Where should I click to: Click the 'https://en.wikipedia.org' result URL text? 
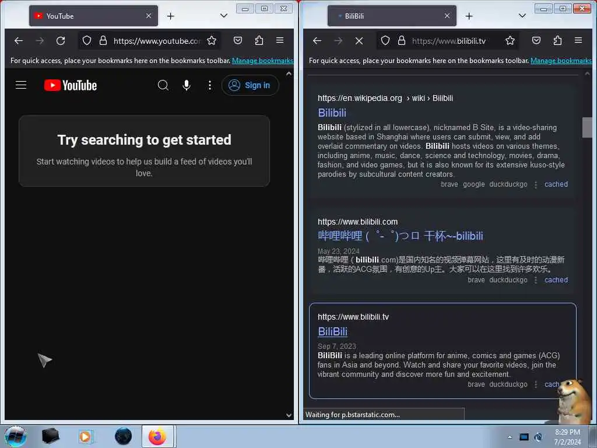360,98
